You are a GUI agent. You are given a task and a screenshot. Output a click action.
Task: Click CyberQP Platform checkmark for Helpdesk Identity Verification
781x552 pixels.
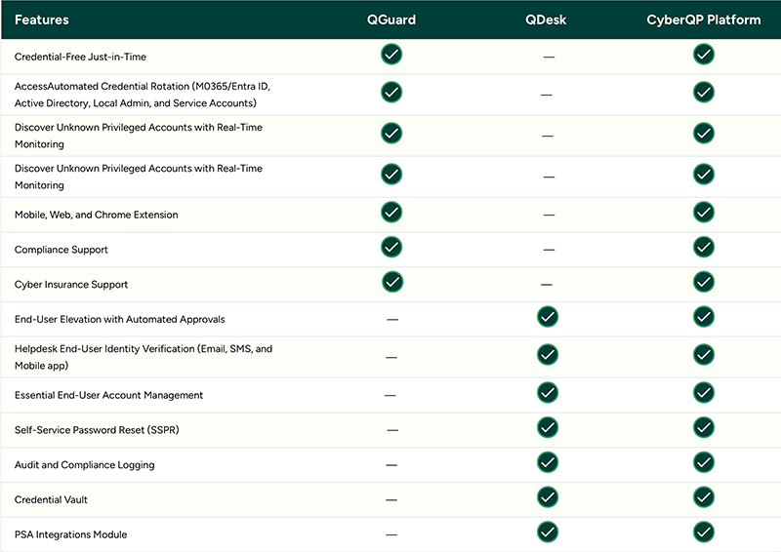tap(704, 354)
